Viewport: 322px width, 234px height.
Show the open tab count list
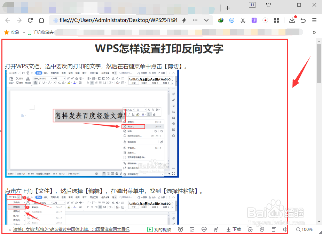click(x=252, y=5)
